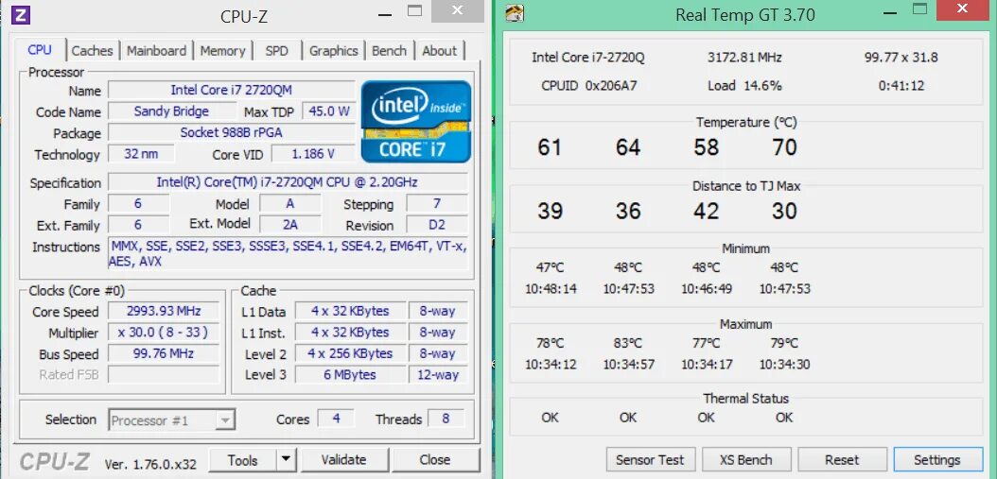
Task: Close CPU-Z using the red X
Action: click(457, 10)
